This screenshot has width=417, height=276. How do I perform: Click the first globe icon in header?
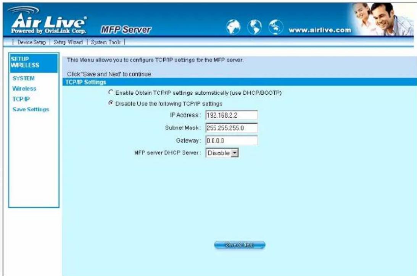pos(233,27)
